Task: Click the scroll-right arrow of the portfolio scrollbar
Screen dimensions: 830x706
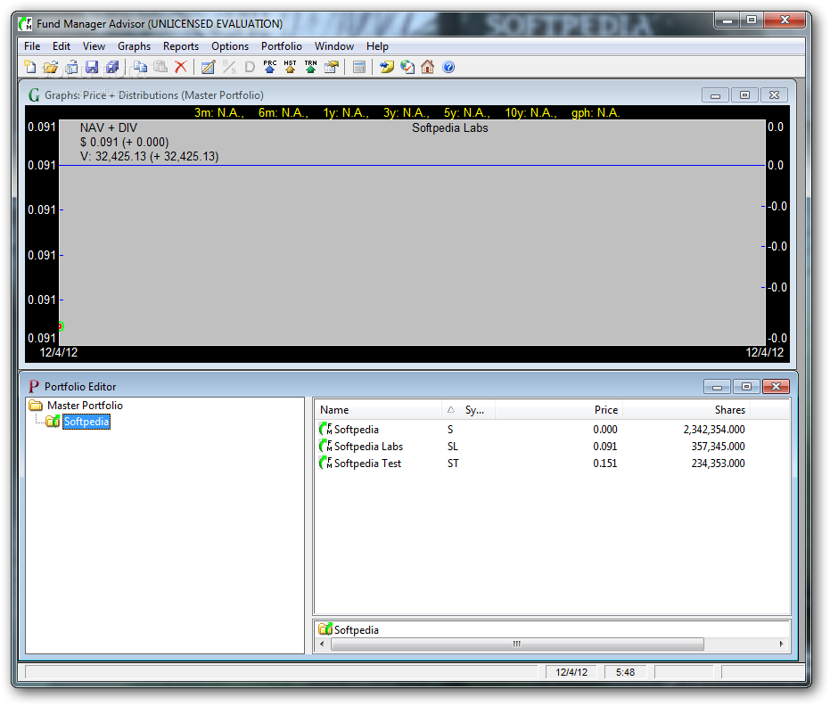Action: tap(781, 644)
